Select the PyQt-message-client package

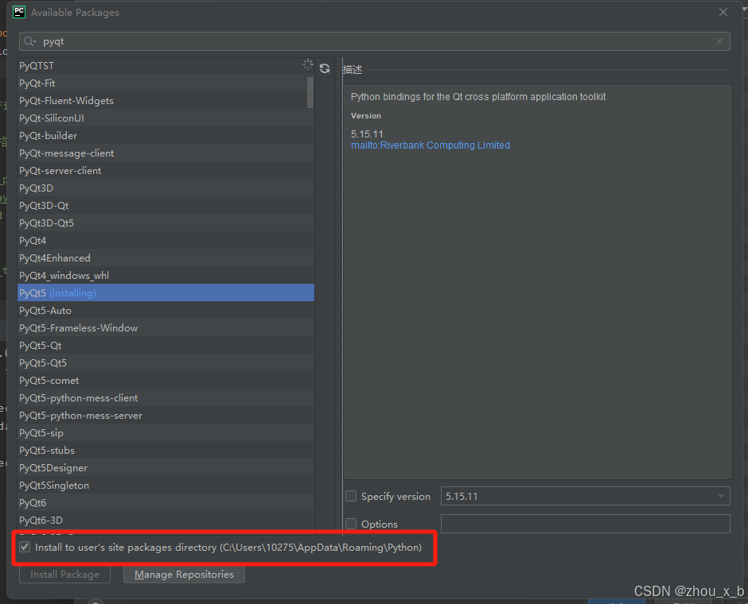click(166, 153)
